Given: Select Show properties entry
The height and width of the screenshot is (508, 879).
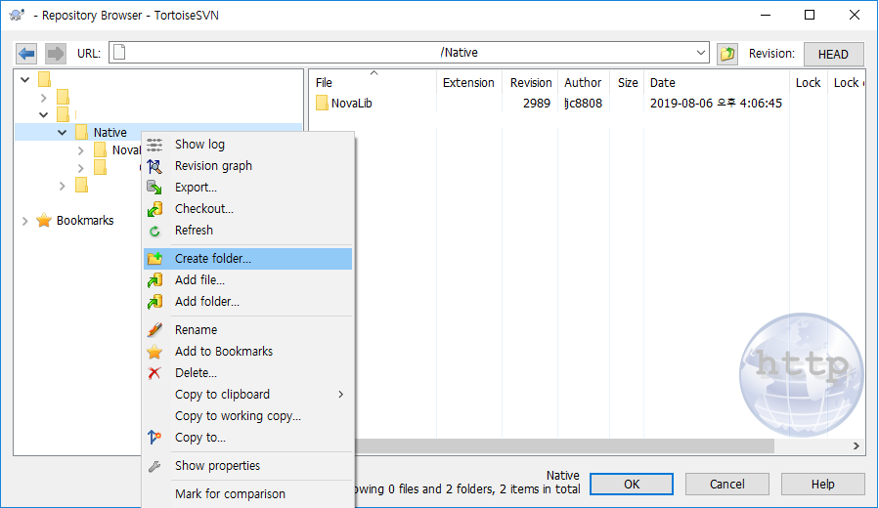Looking at the screenshot, I should click(x=247, y=466).
